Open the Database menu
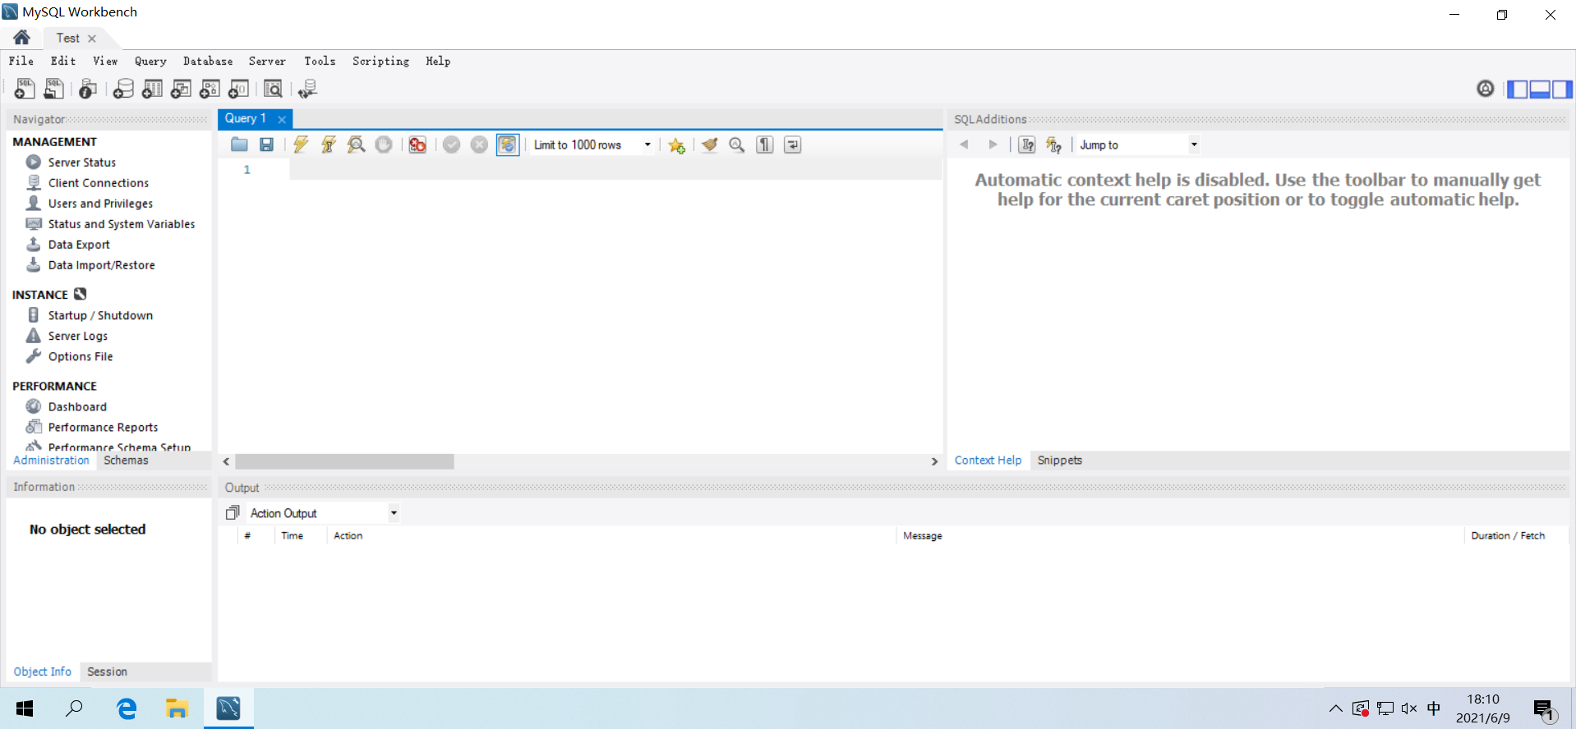1576x729 pixels. click(208, 61)
